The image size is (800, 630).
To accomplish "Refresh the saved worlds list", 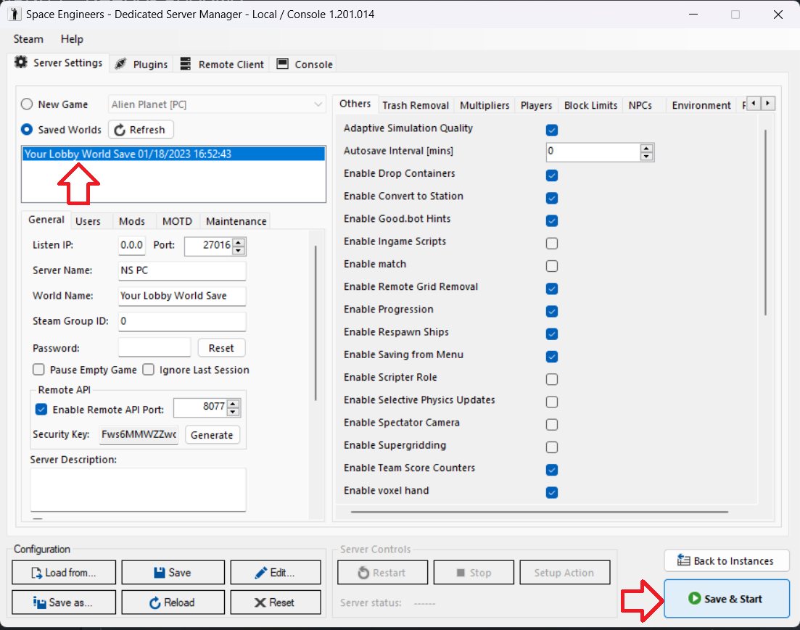I will click(x=141, y=130).
